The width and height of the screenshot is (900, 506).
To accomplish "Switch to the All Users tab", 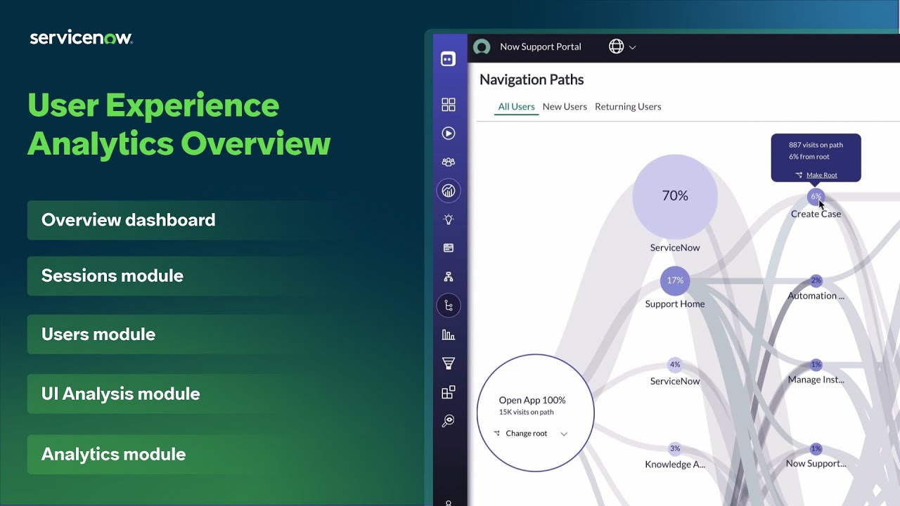I will [x=516, y=107].
